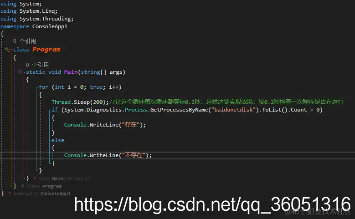This screenshot has height=219, width=355.
Task: Click 'Diagnostics' in the if condition
Action: pos(104,110)
